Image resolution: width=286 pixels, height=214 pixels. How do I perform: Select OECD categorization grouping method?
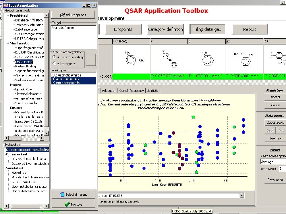tap(29, 34)
